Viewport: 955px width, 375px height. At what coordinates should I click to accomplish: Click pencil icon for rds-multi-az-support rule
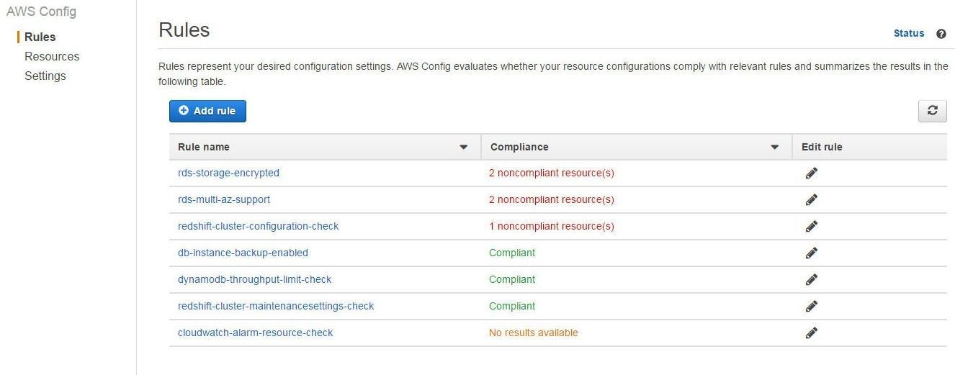812,199
